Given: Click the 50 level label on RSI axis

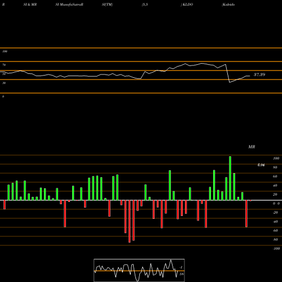Looking at the screenshot, I should coord(4,74).
